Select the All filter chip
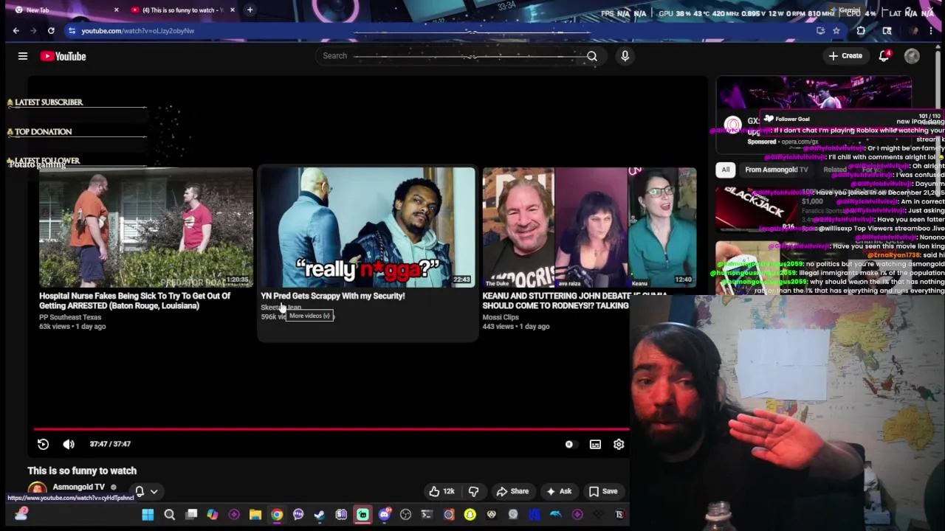Screen dimensions: 945x531 point(726,170)
